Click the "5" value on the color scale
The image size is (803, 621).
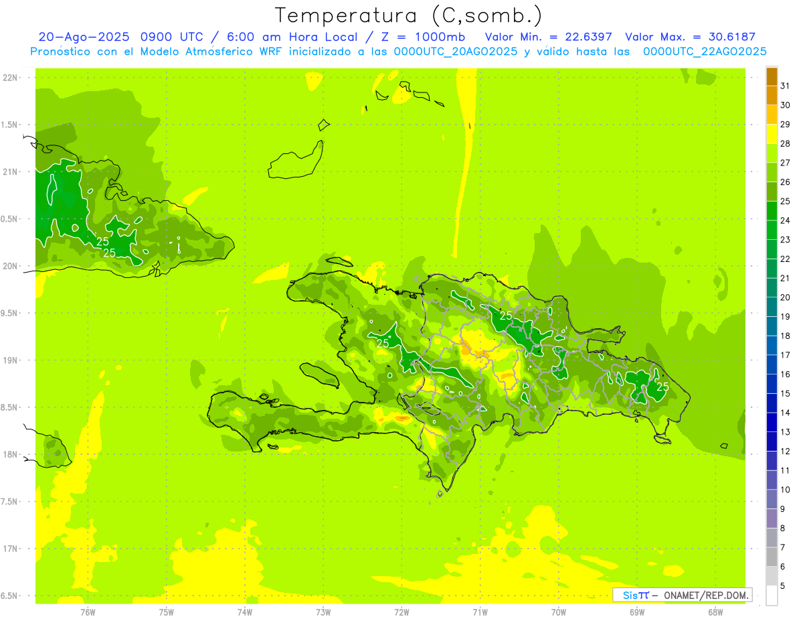[x=782, y=586]
